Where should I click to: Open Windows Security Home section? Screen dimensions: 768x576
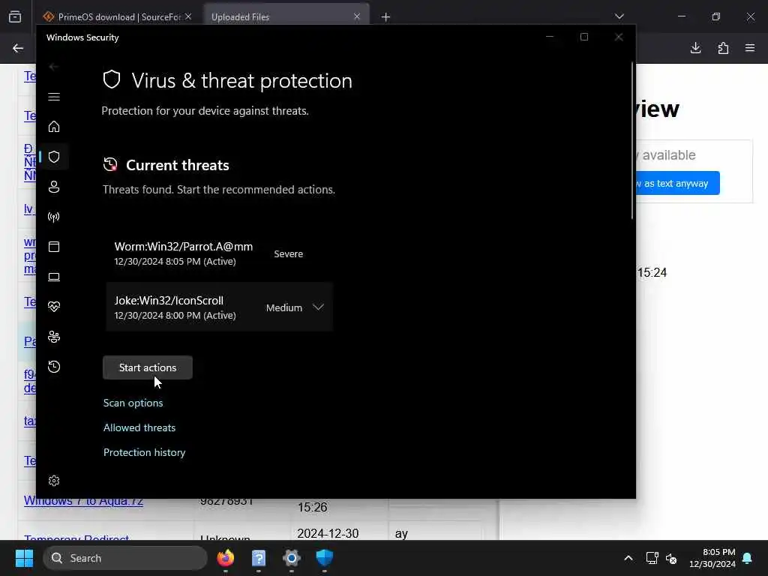(54, 127)
